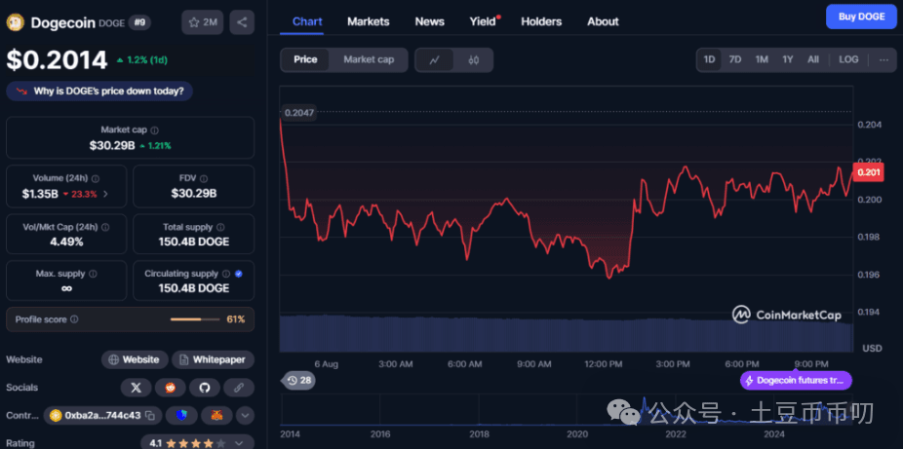
Task: Open the Chart tab
Action: [307, 21]
